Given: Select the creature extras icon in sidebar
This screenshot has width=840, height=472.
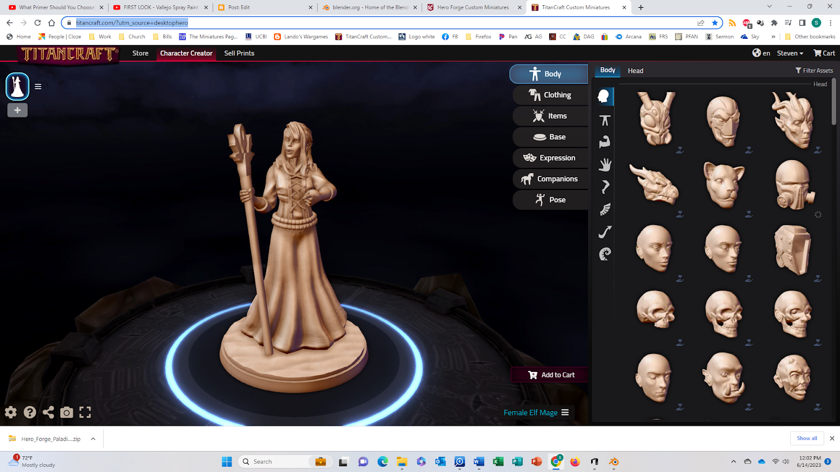Looking at the screenshot, I should point(605,254).
